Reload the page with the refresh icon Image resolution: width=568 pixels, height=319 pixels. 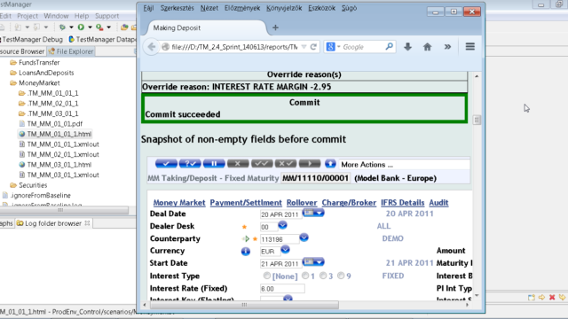pos(313,47)
